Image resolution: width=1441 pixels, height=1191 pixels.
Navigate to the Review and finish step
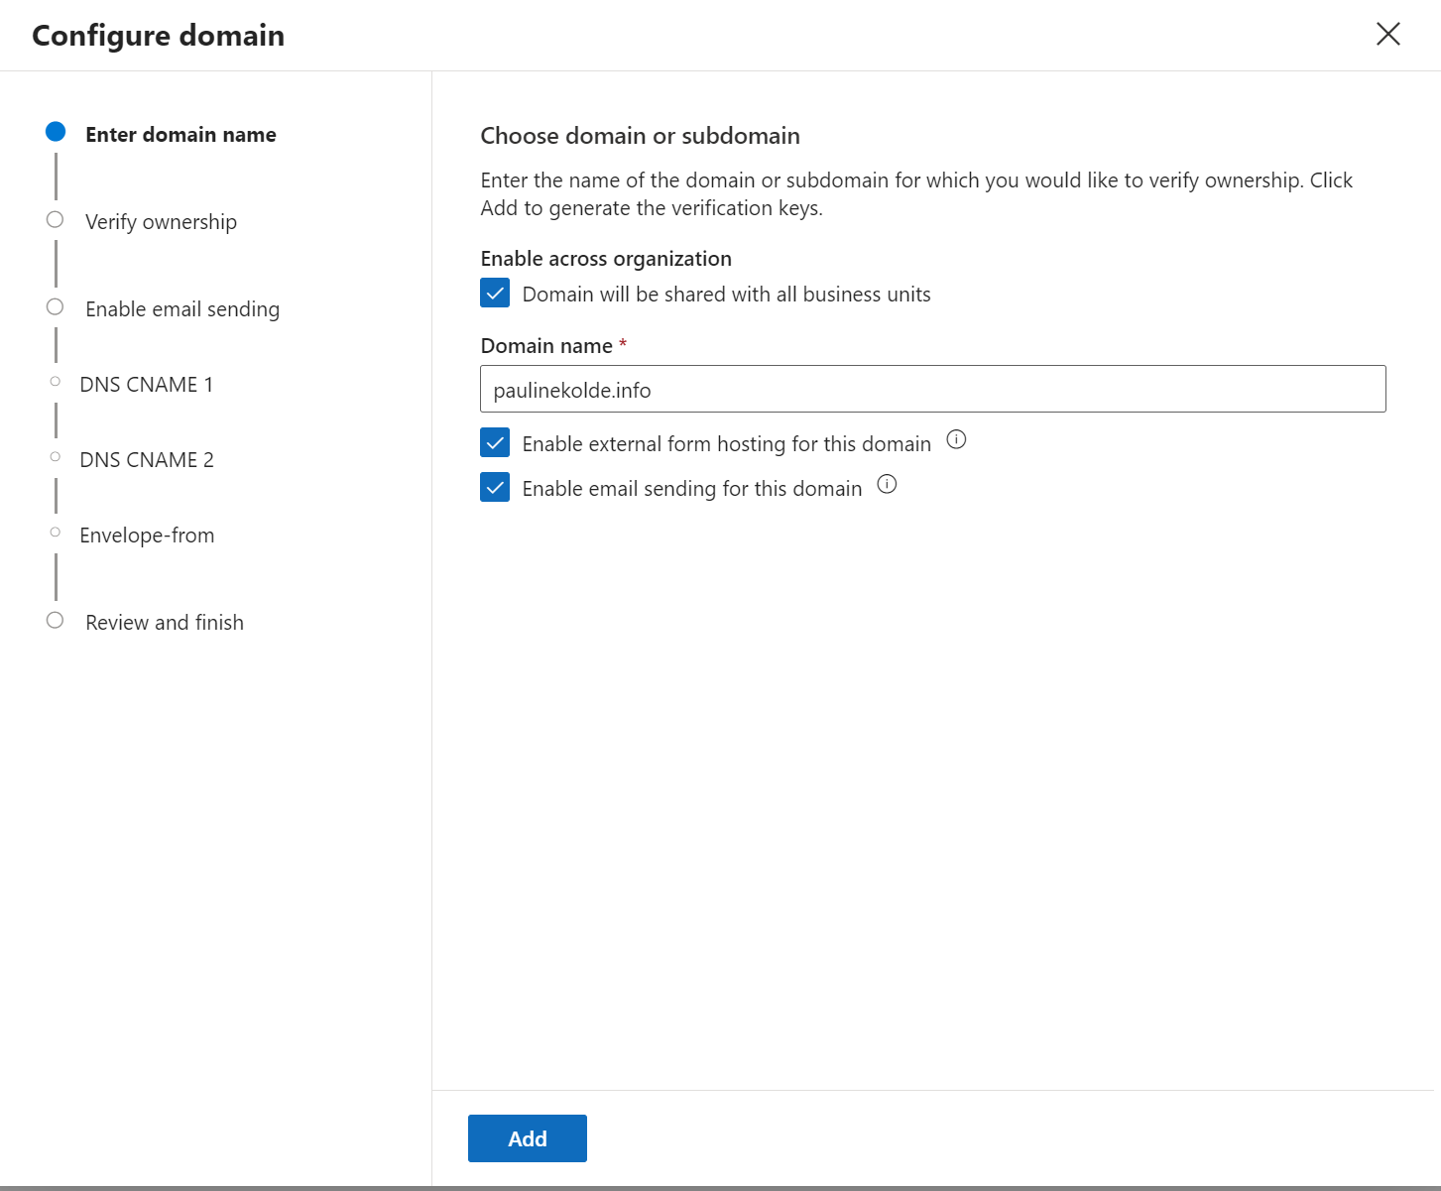pos(164,622)
